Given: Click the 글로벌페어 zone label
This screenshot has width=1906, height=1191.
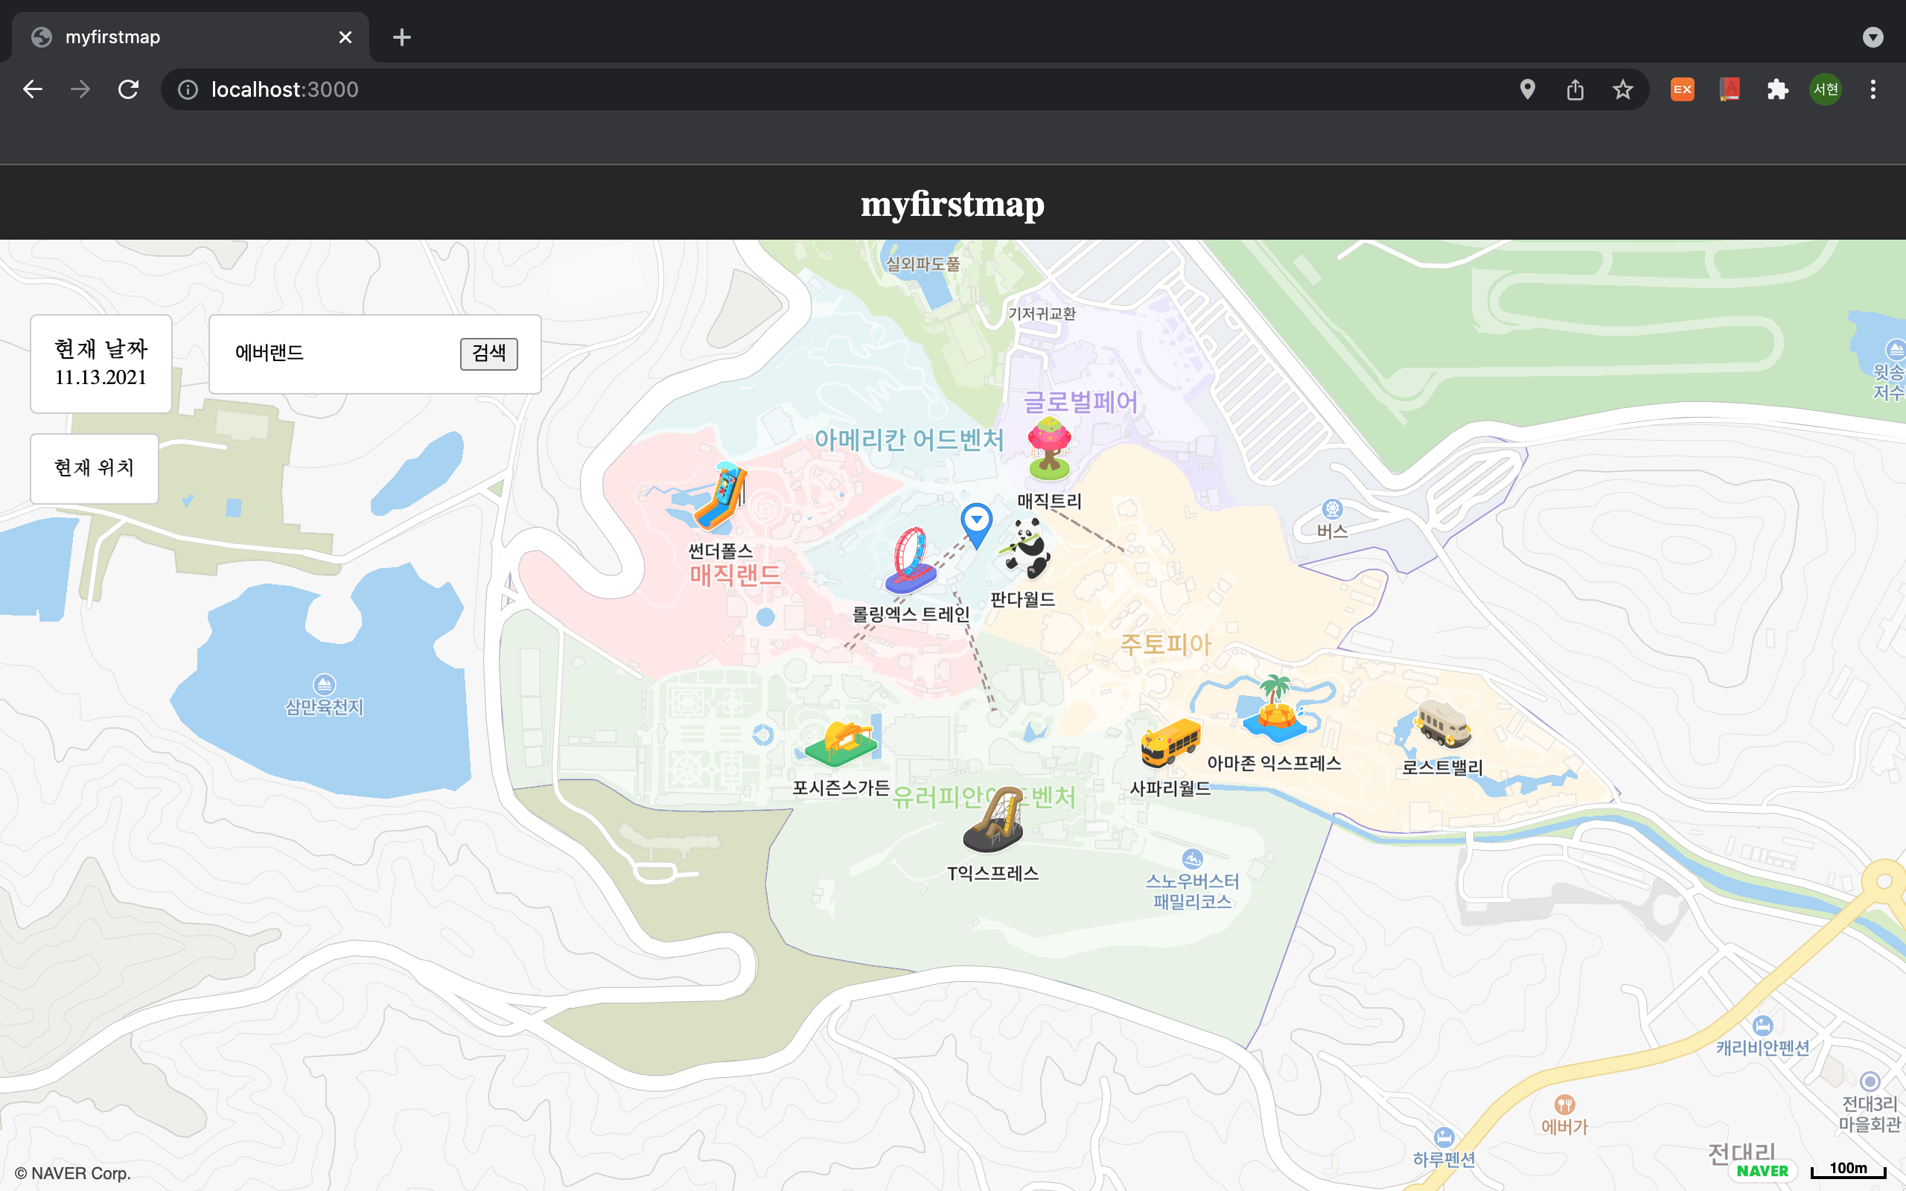Looking at the screenshot, I should [x=1080, y=403].
